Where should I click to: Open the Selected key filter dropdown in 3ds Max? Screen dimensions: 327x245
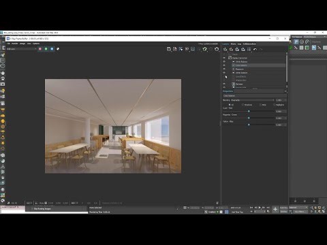298,208
